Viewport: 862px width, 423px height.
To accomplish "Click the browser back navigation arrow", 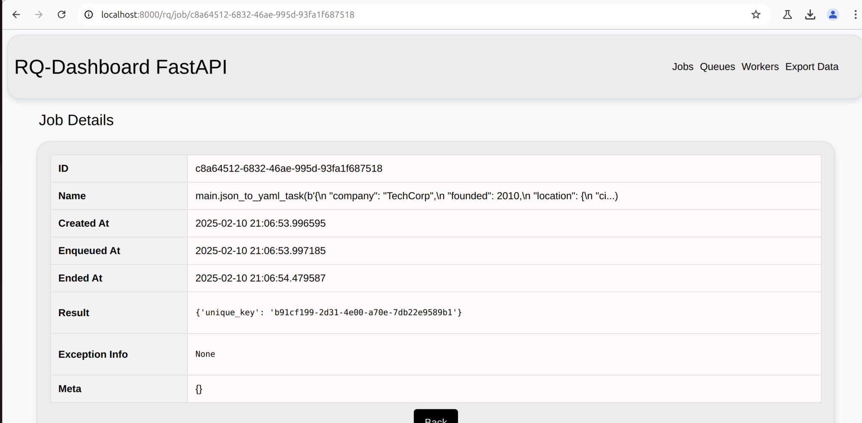I will (16, 14).
